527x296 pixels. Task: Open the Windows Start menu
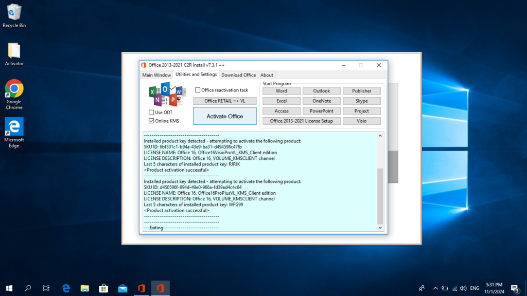click(9, 288)
